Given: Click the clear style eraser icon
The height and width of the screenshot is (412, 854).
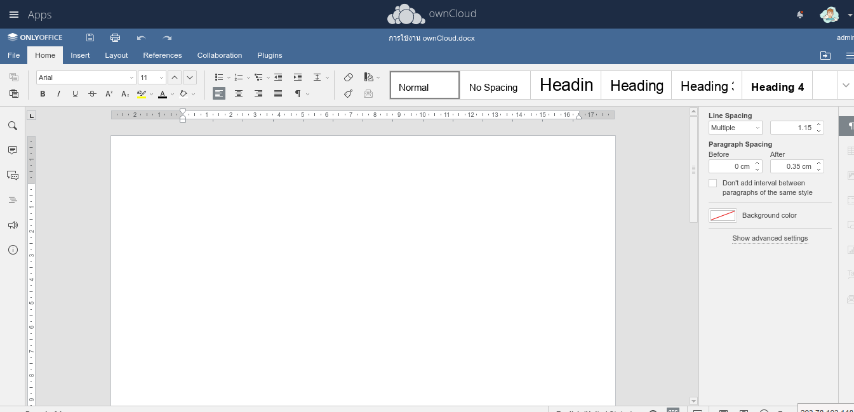Looking at the screenshot, I should 348,77.
